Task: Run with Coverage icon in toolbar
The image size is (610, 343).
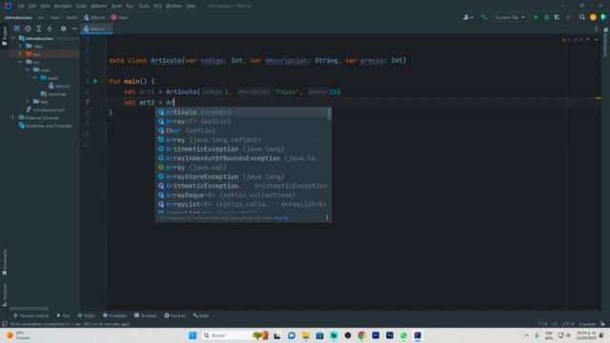Action: click(557, 17)
